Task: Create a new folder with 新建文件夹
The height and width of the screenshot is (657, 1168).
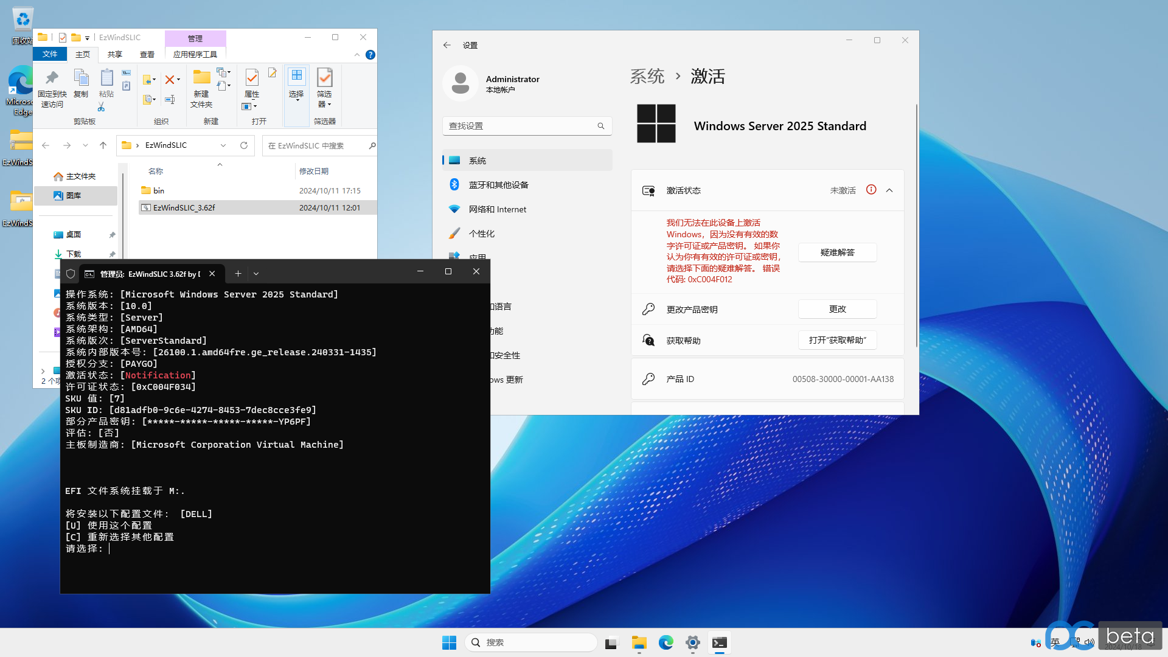Action: (x=201, y=88)
